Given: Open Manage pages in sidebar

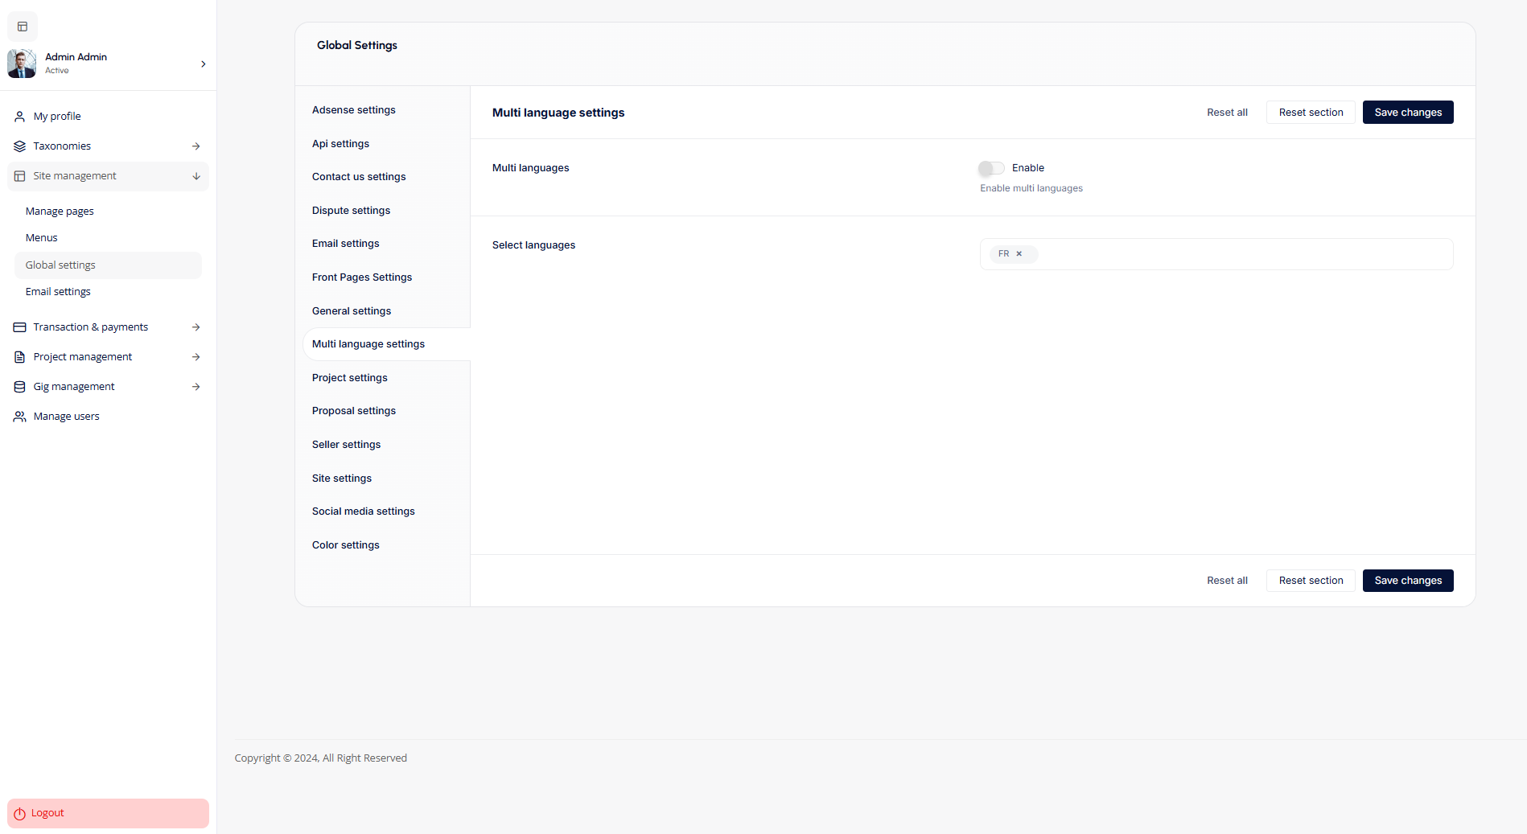Looking at the screenshot, I should tap(60, 212).
